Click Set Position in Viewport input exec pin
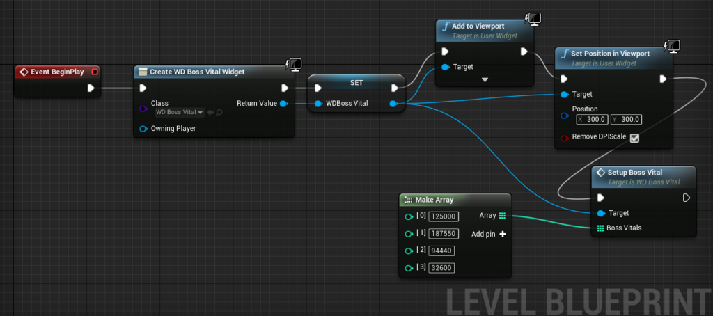Image resolution: width=713 pixels, height=316 pixels. click(x=564, y=79)
